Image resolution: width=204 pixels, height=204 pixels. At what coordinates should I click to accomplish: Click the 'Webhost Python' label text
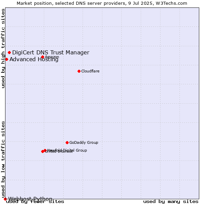pyautogui.click(x=30, y=199)
